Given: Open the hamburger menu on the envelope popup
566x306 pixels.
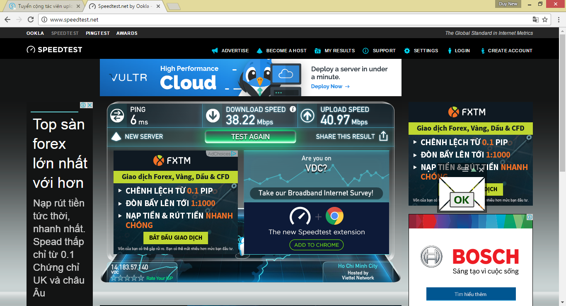Looking at the screenshot, I should [x=465, y=169].
